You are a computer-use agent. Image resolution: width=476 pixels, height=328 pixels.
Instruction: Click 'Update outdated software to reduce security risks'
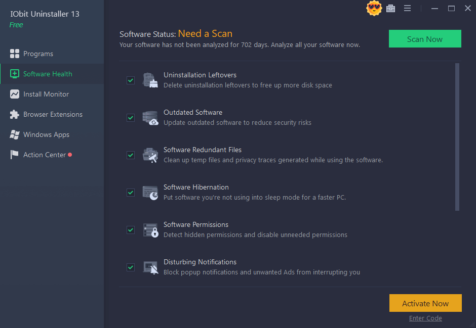click(237, 123)
